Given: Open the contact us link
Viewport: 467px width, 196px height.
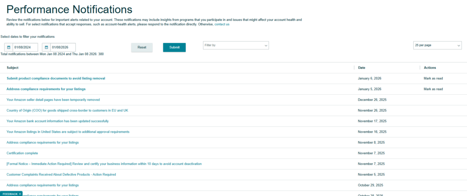Looking at the screenshot, I should (x=222, y=24).
